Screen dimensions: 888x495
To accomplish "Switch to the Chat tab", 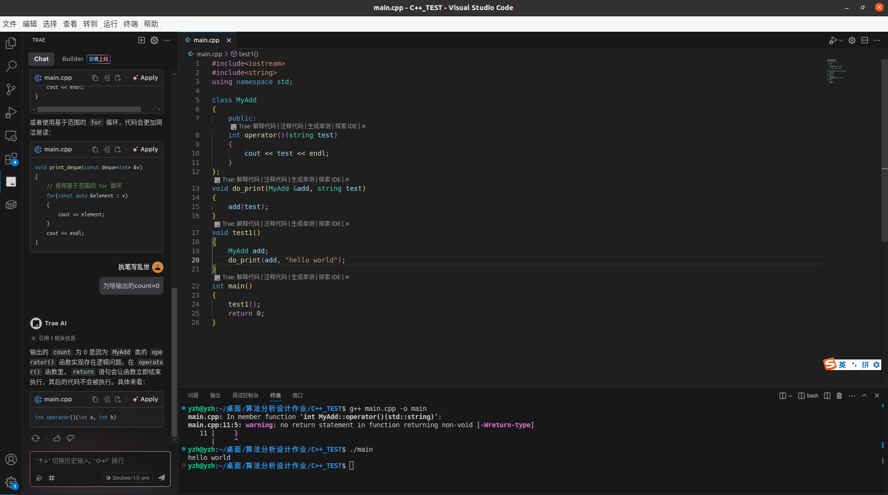I will [x=41, y=59].
